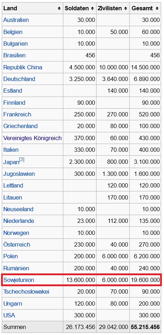Open the Tschechoslowakei link

(26, 291)
